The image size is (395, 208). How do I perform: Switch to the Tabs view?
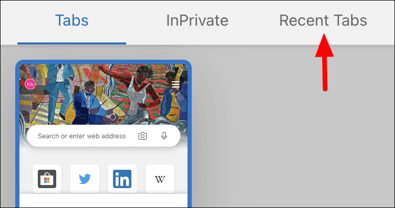coord(72,20)
